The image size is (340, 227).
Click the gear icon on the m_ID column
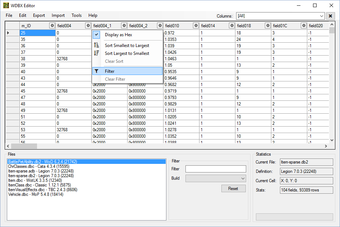[52, 25]
